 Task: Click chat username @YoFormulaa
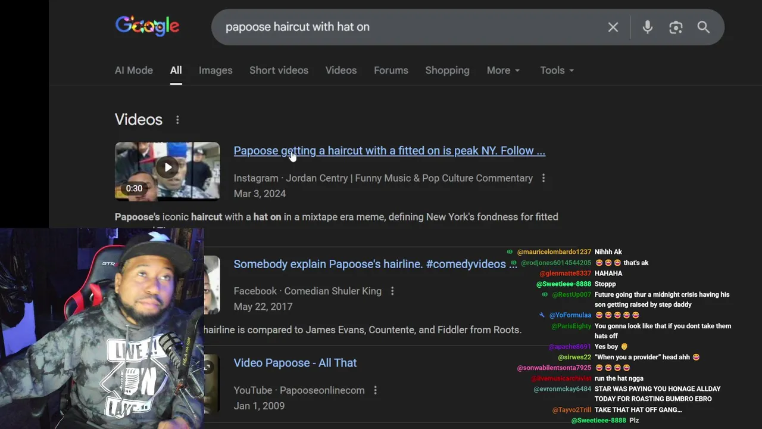570,315
